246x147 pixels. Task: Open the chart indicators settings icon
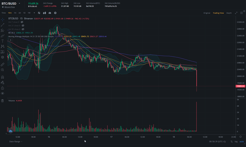(x=39, y=13)
